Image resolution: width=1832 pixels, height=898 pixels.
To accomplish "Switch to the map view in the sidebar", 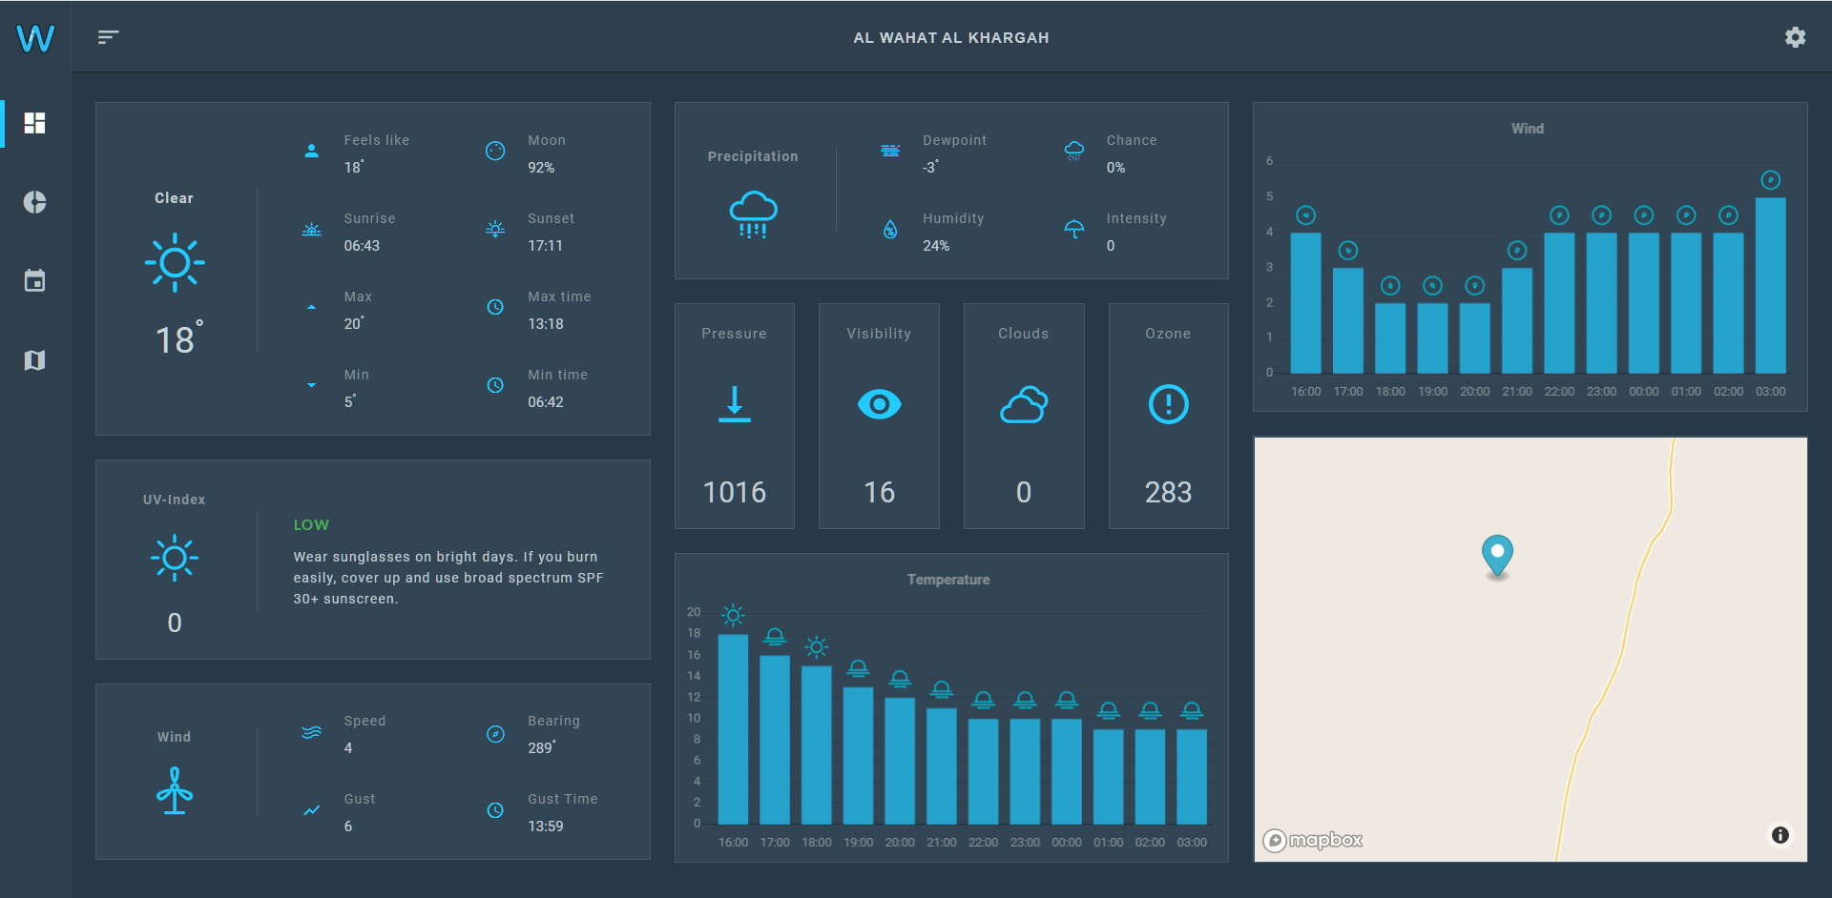I will coord(33,360).
